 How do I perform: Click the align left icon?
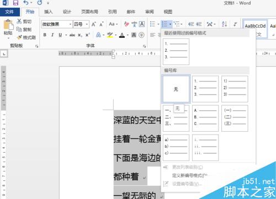tap(152, 35)
